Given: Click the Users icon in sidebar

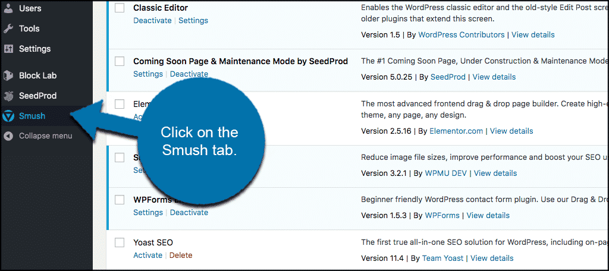Looking at the screenshot, I should [8, 9].
